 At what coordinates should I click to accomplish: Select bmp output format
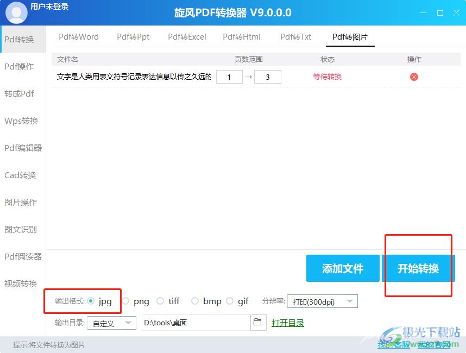tap(195, 301)
